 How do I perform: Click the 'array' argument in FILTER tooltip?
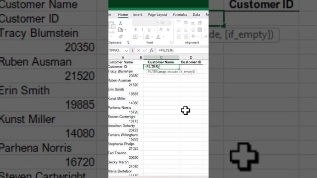(162, 72)
